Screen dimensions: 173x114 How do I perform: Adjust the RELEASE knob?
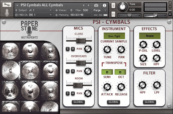[x=121, y=87]
